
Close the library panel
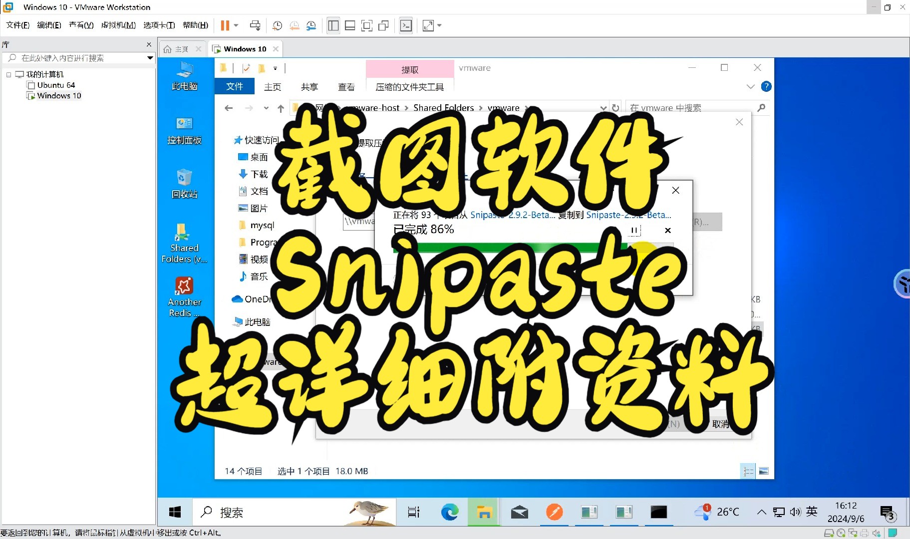point(149,44)
